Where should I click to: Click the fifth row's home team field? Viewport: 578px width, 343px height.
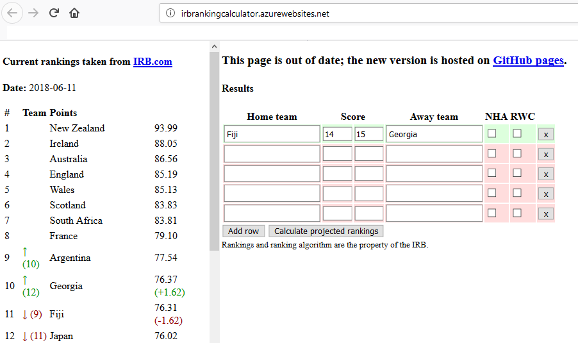click(x=272, y=213)
